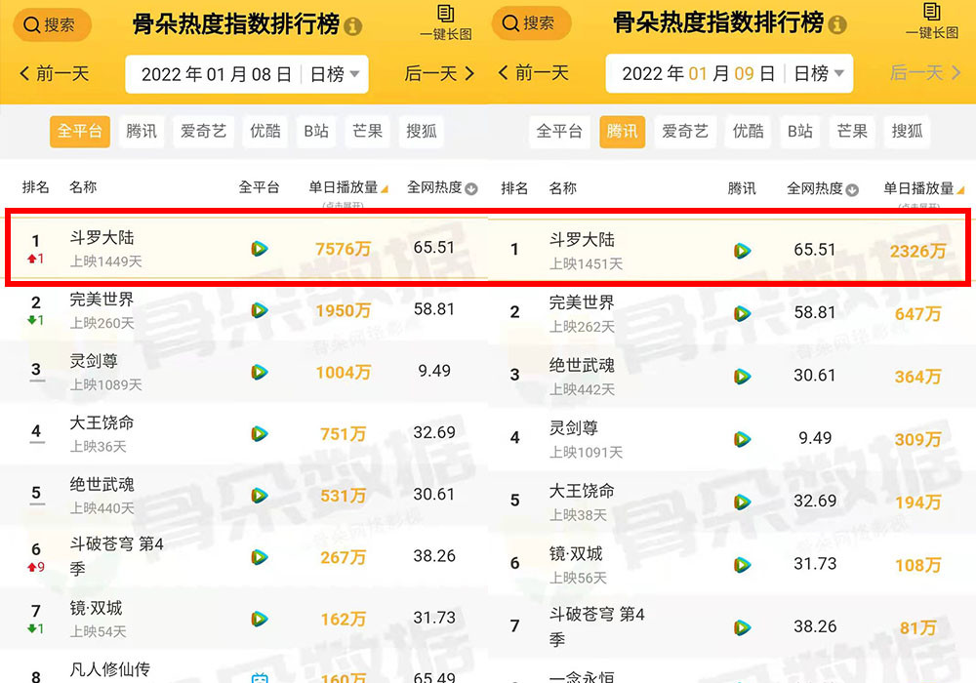Open 凡人修仙传 title in left panel
Viewport: 976px width, 683px height.
point(109,669)
